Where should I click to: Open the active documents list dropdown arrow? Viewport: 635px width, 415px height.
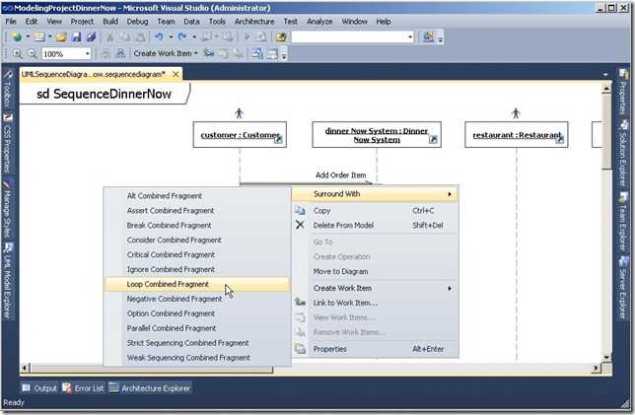point(605,75)
